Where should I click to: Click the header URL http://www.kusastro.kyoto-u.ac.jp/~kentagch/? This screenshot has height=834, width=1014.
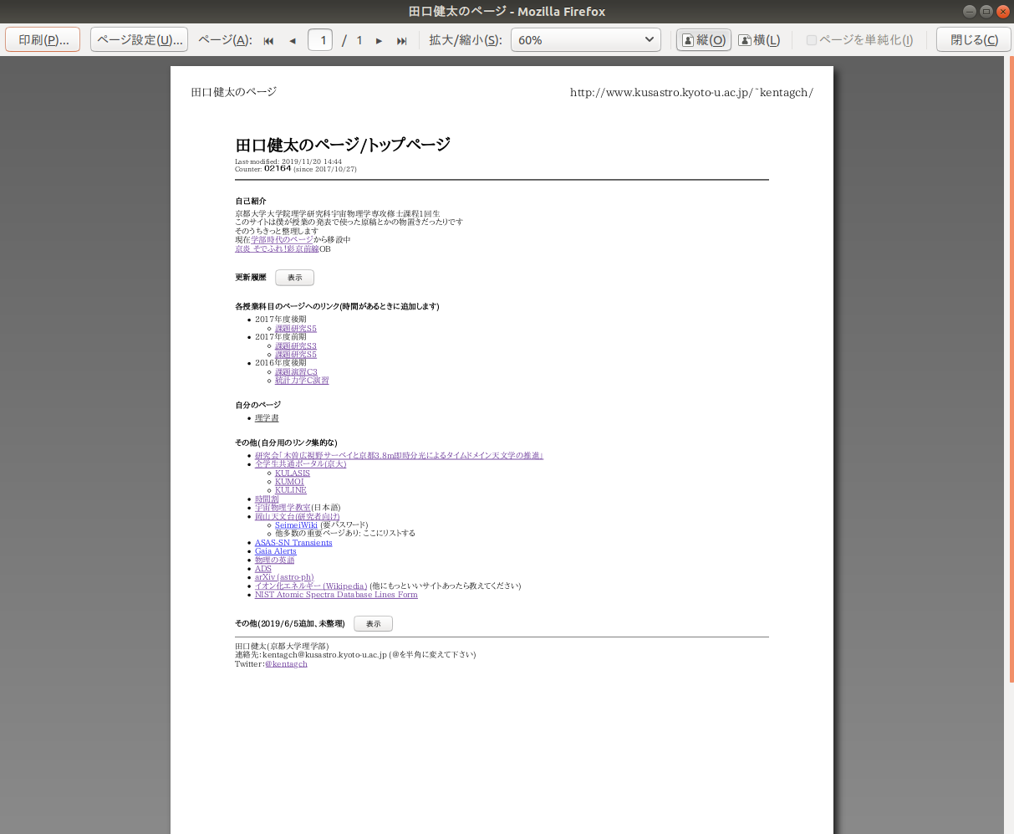pos(691,93)
